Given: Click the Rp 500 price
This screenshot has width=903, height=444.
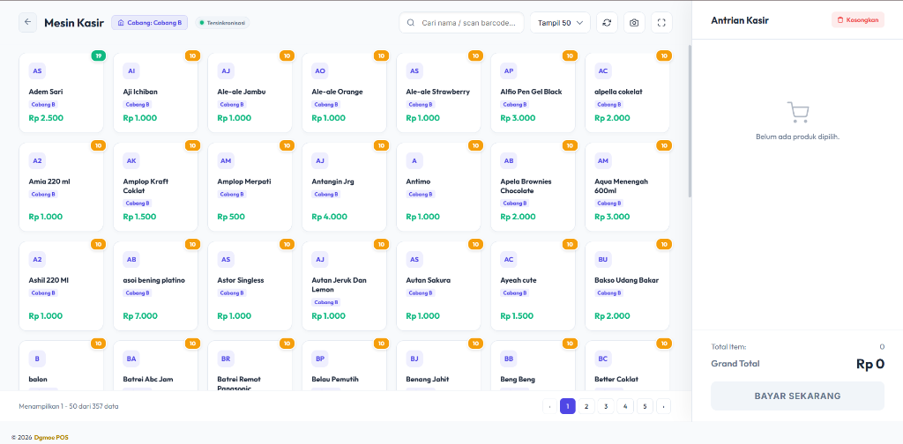Looking at the screenshot, I should tap(231, 217).
